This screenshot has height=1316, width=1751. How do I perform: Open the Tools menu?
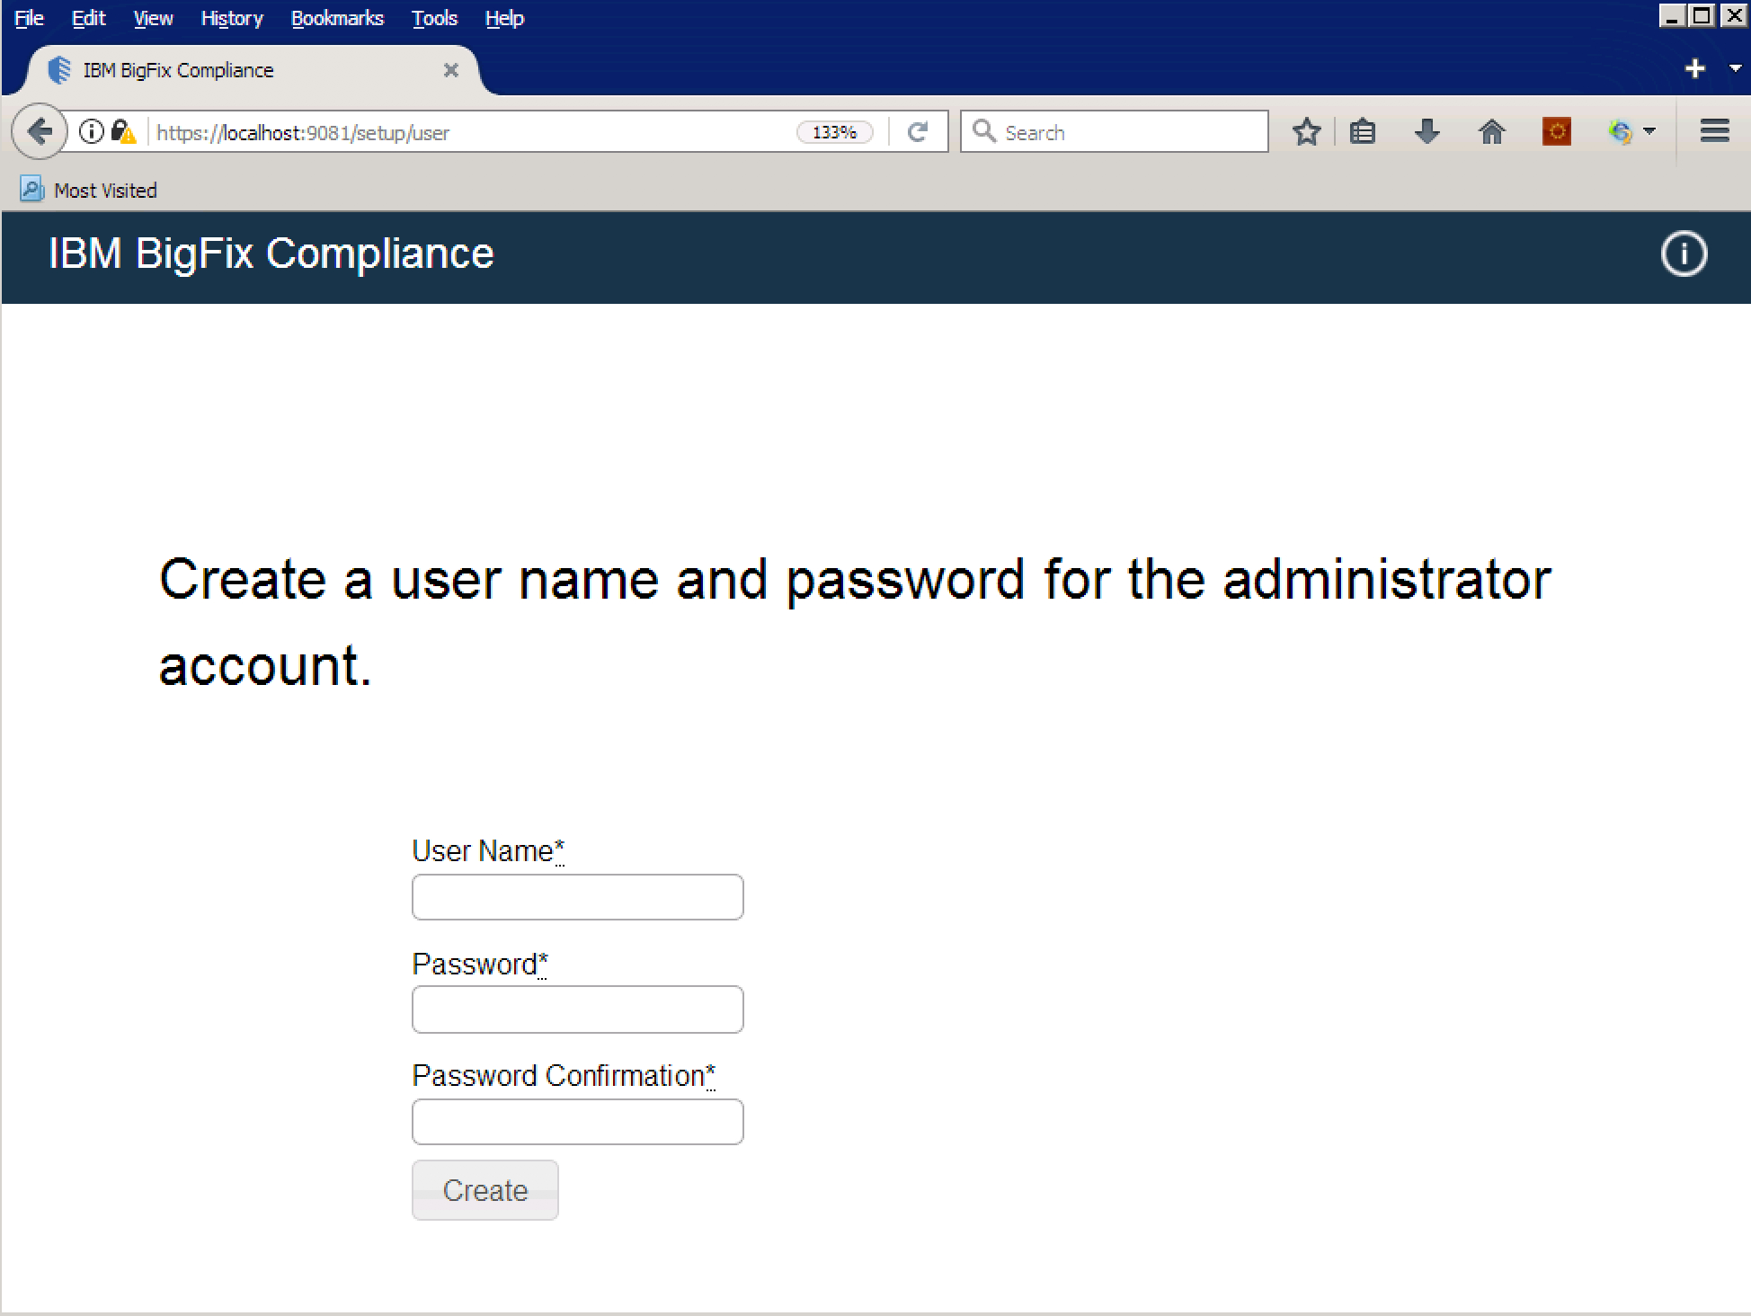pos(434,18)
